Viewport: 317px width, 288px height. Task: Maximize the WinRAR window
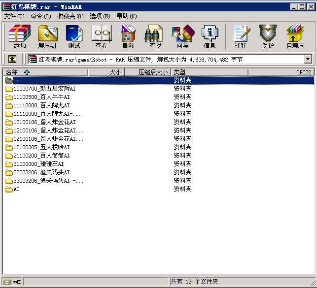point(302,7)
